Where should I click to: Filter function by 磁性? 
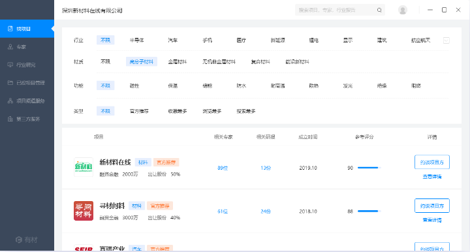(x=134, y=86)
